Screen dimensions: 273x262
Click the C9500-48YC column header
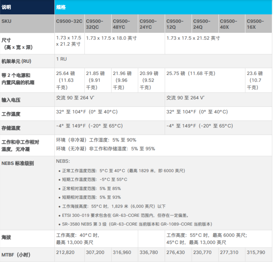(125, 24)
